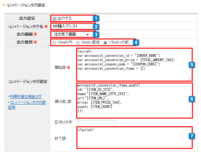The image size is (201, 155).
Task: Grab the resize handle of 開始部 textarea
Action: 189,78
